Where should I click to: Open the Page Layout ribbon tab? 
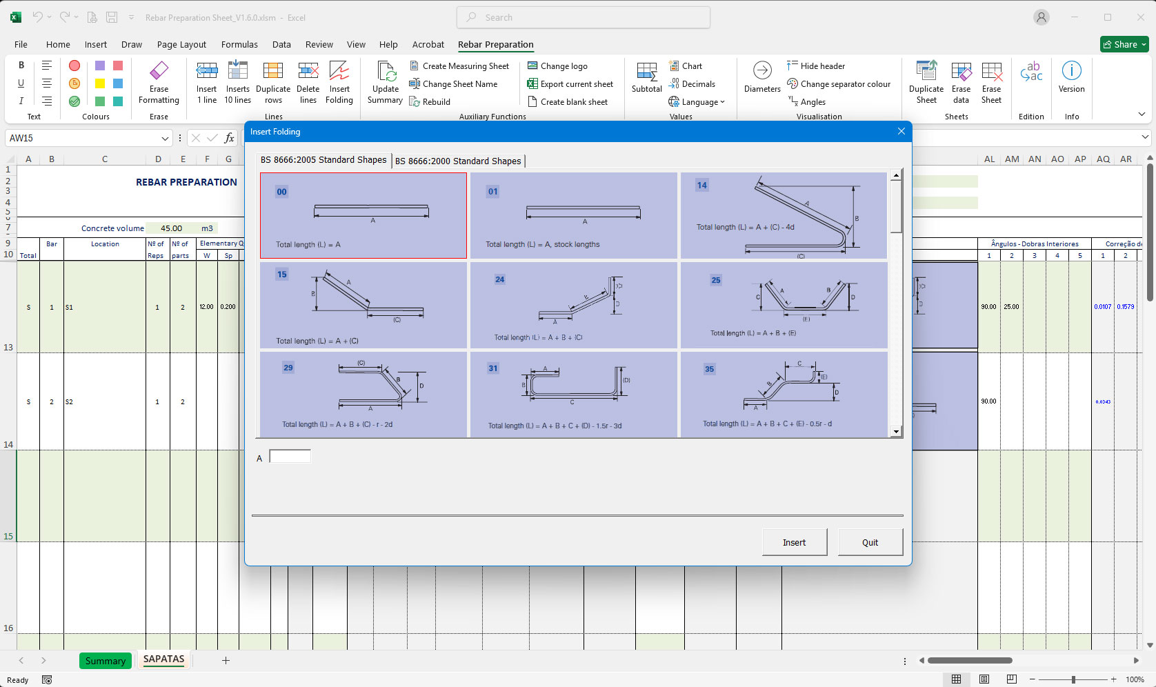point(181,45)
